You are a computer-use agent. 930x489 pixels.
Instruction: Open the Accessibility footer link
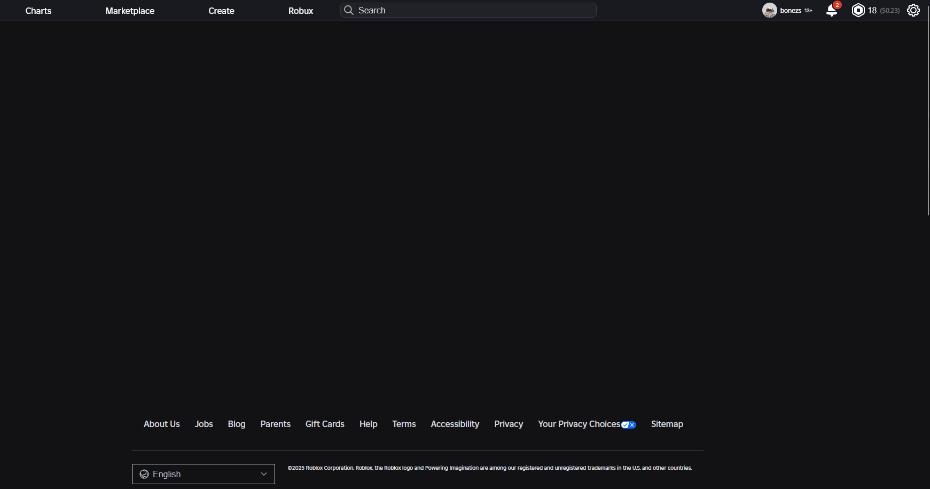pos(455,424)
